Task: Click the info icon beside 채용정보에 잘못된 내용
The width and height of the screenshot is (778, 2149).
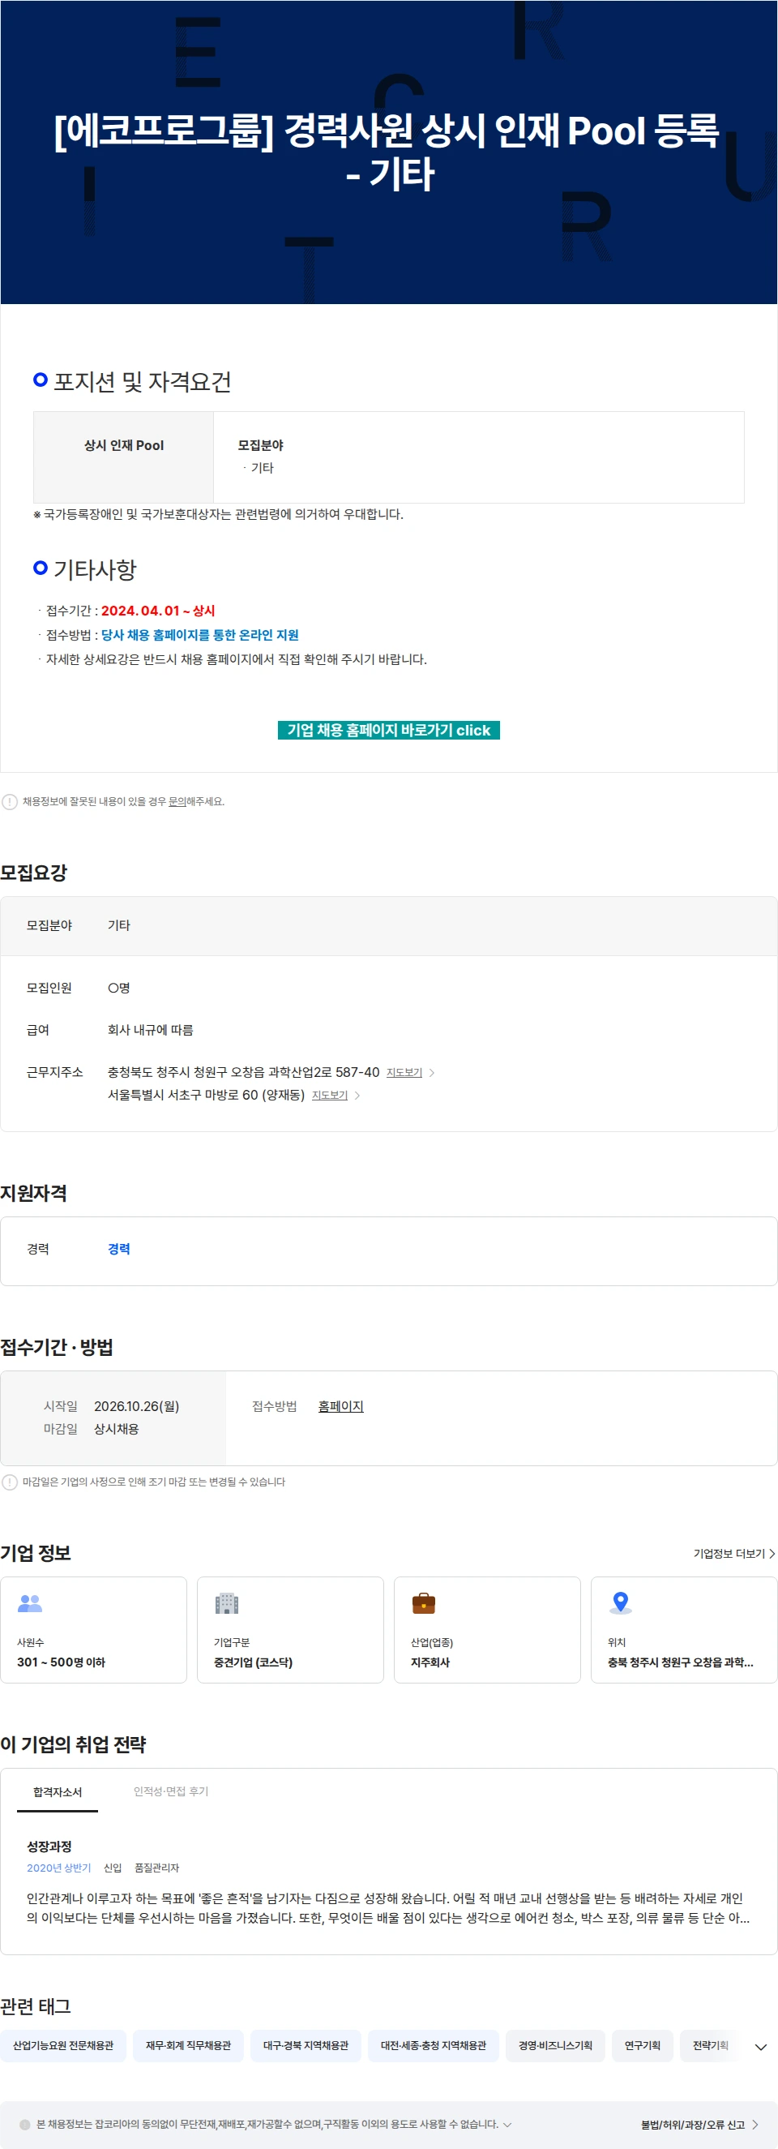Action: coord(10,802)
